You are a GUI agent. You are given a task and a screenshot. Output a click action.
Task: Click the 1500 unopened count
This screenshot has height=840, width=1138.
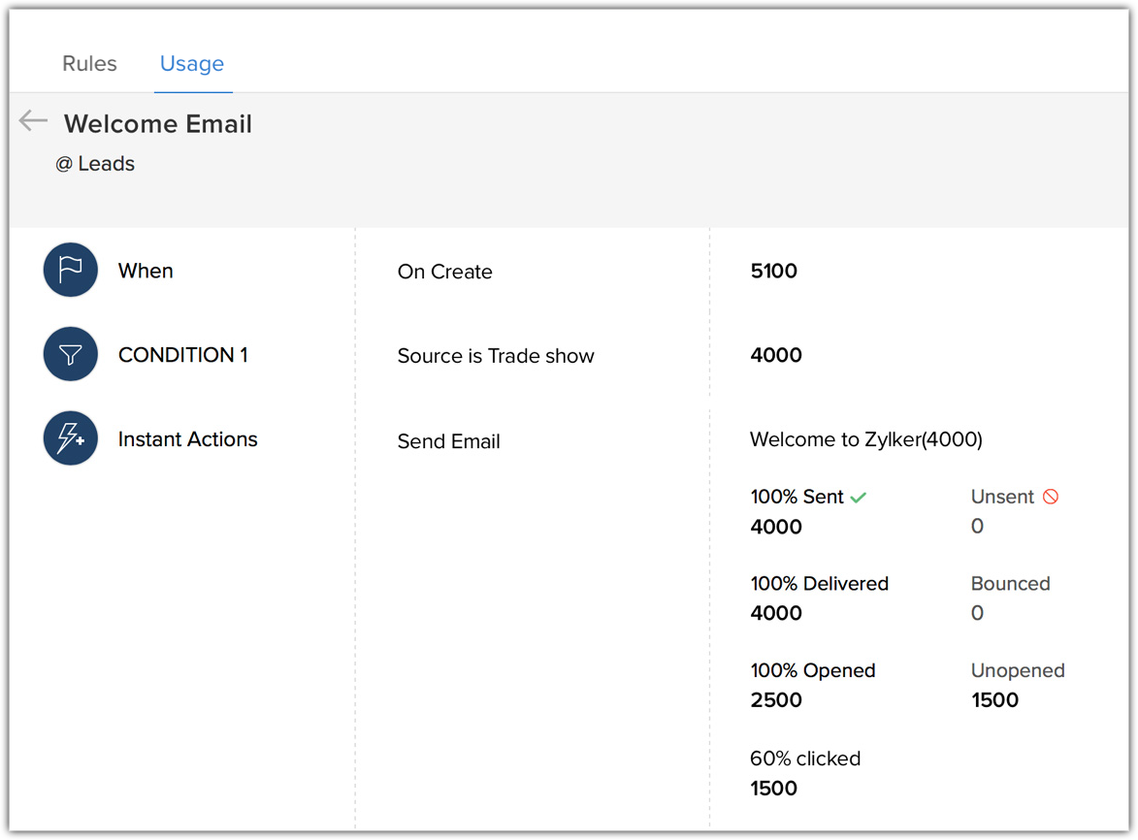[994, 700]
